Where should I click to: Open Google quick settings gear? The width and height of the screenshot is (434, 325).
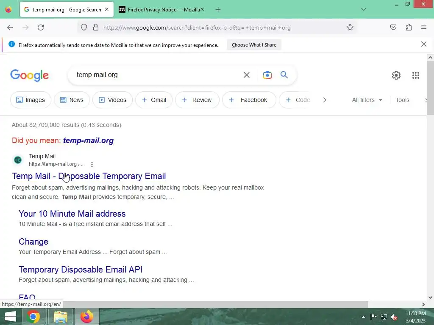coord(396,75)
